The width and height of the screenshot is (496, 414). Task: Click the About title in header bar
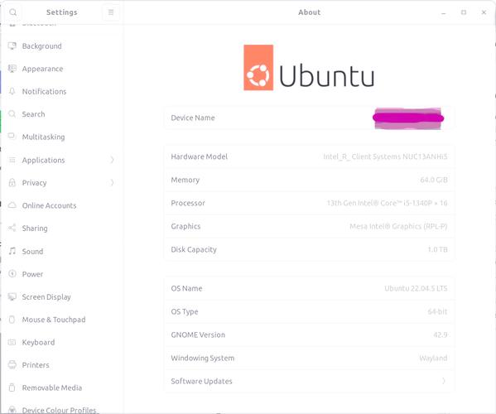310,12
